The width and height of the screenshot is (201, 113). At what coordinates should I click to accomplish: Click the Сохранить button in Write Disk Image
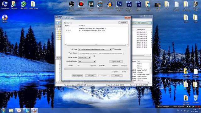(123, 23)
